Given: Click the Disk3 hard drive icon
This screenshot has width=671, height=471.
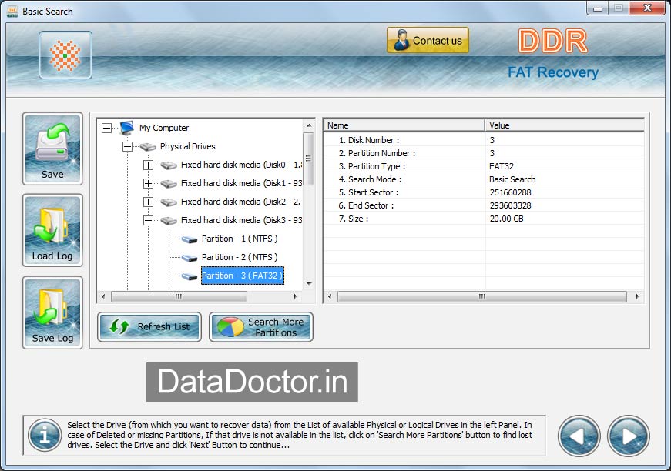Looking at the screenshot, I should pyautogui.click(x=169, y=221).
